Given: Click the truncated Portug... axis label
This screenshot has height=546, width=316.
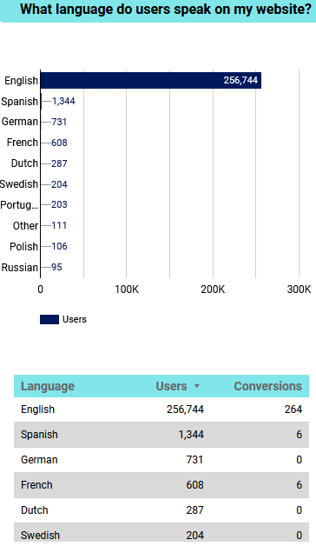Looking at the screenshot, I should coord(19,205).
